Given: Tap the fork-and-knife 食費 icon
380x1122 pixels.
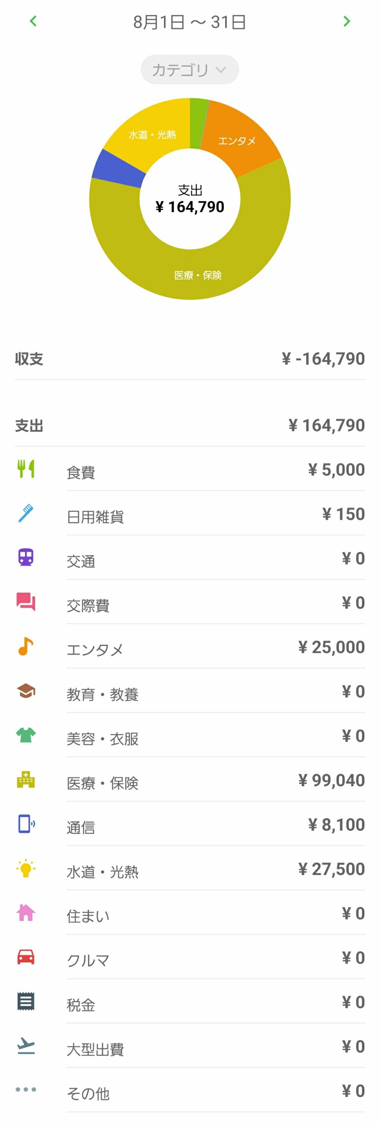Looking at the screenshot, I should pos(26,469).
